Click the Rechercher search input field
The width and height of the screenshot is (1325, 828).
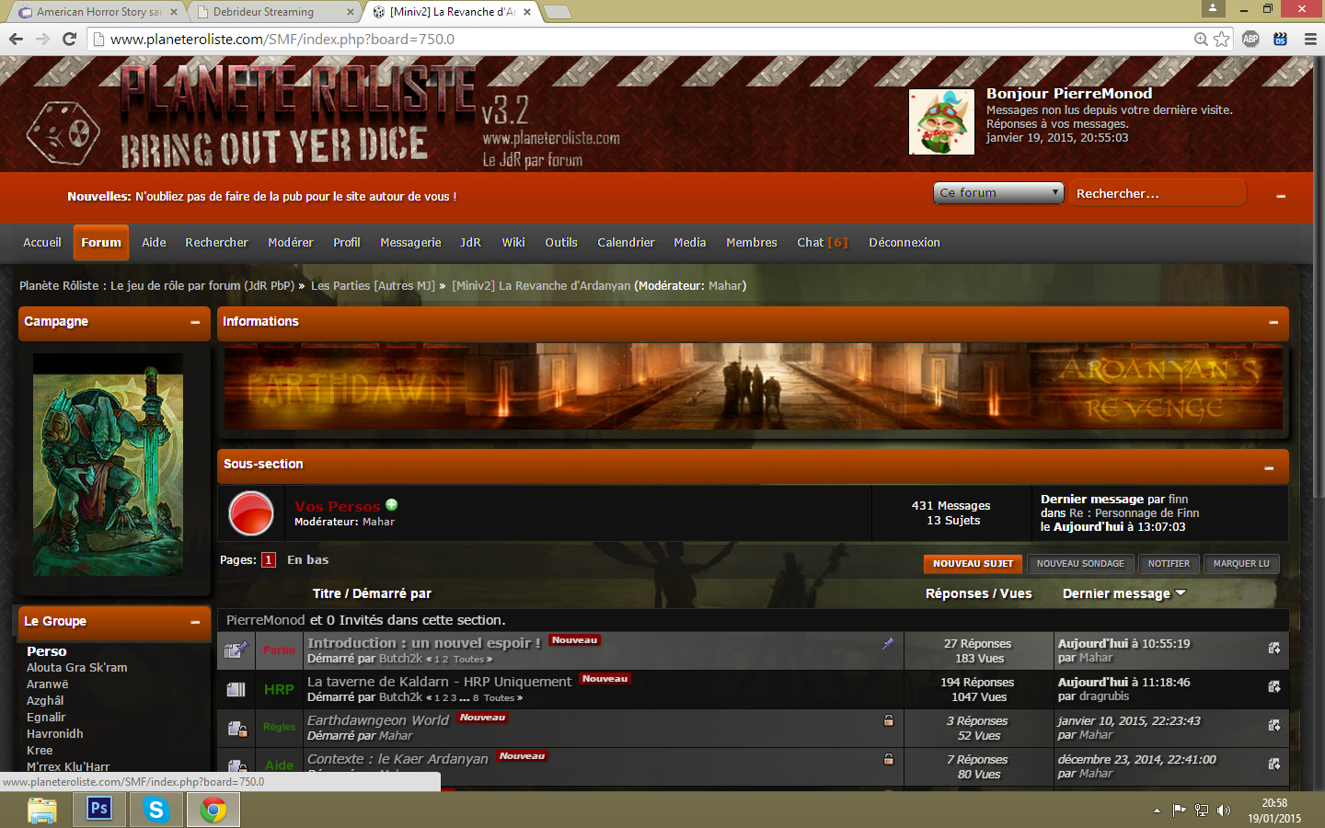tap(1157, 194)
